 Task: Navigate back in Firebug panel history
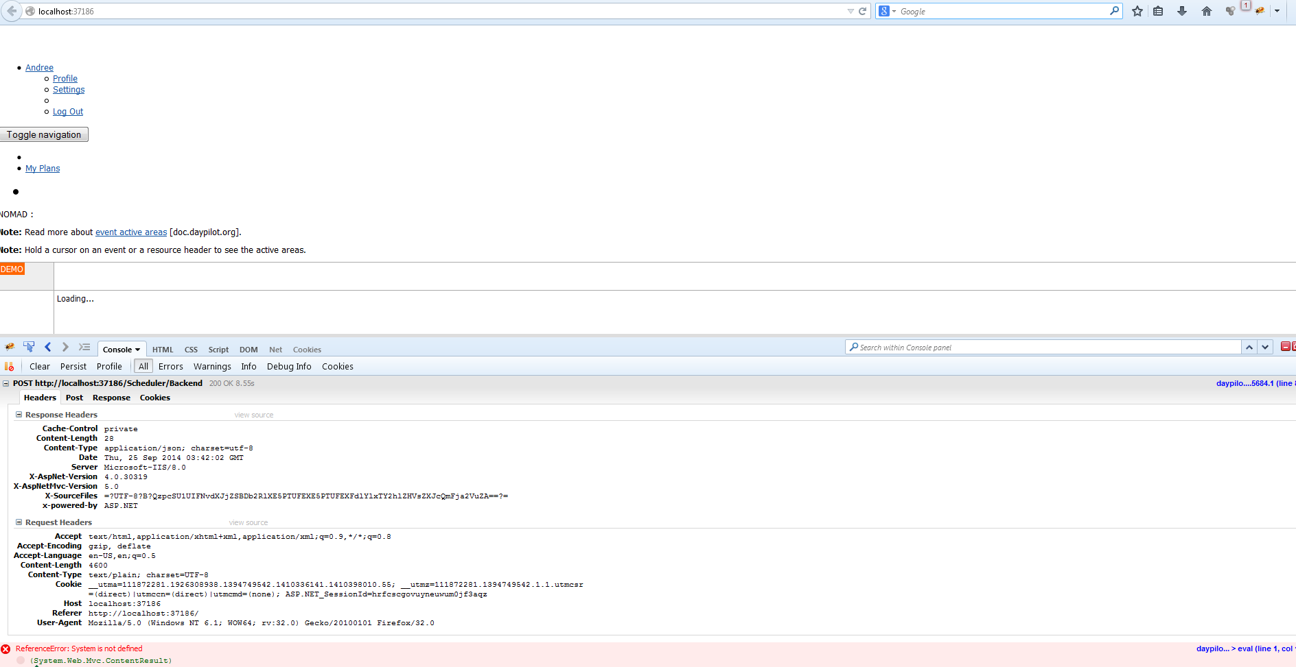(48, 348)
